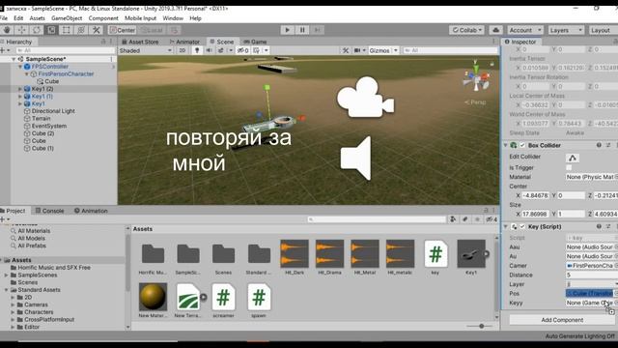The height and width of the screenshot is (348, 618).
Task: Open custom editor tools icon
Action: tap(97, 30)
